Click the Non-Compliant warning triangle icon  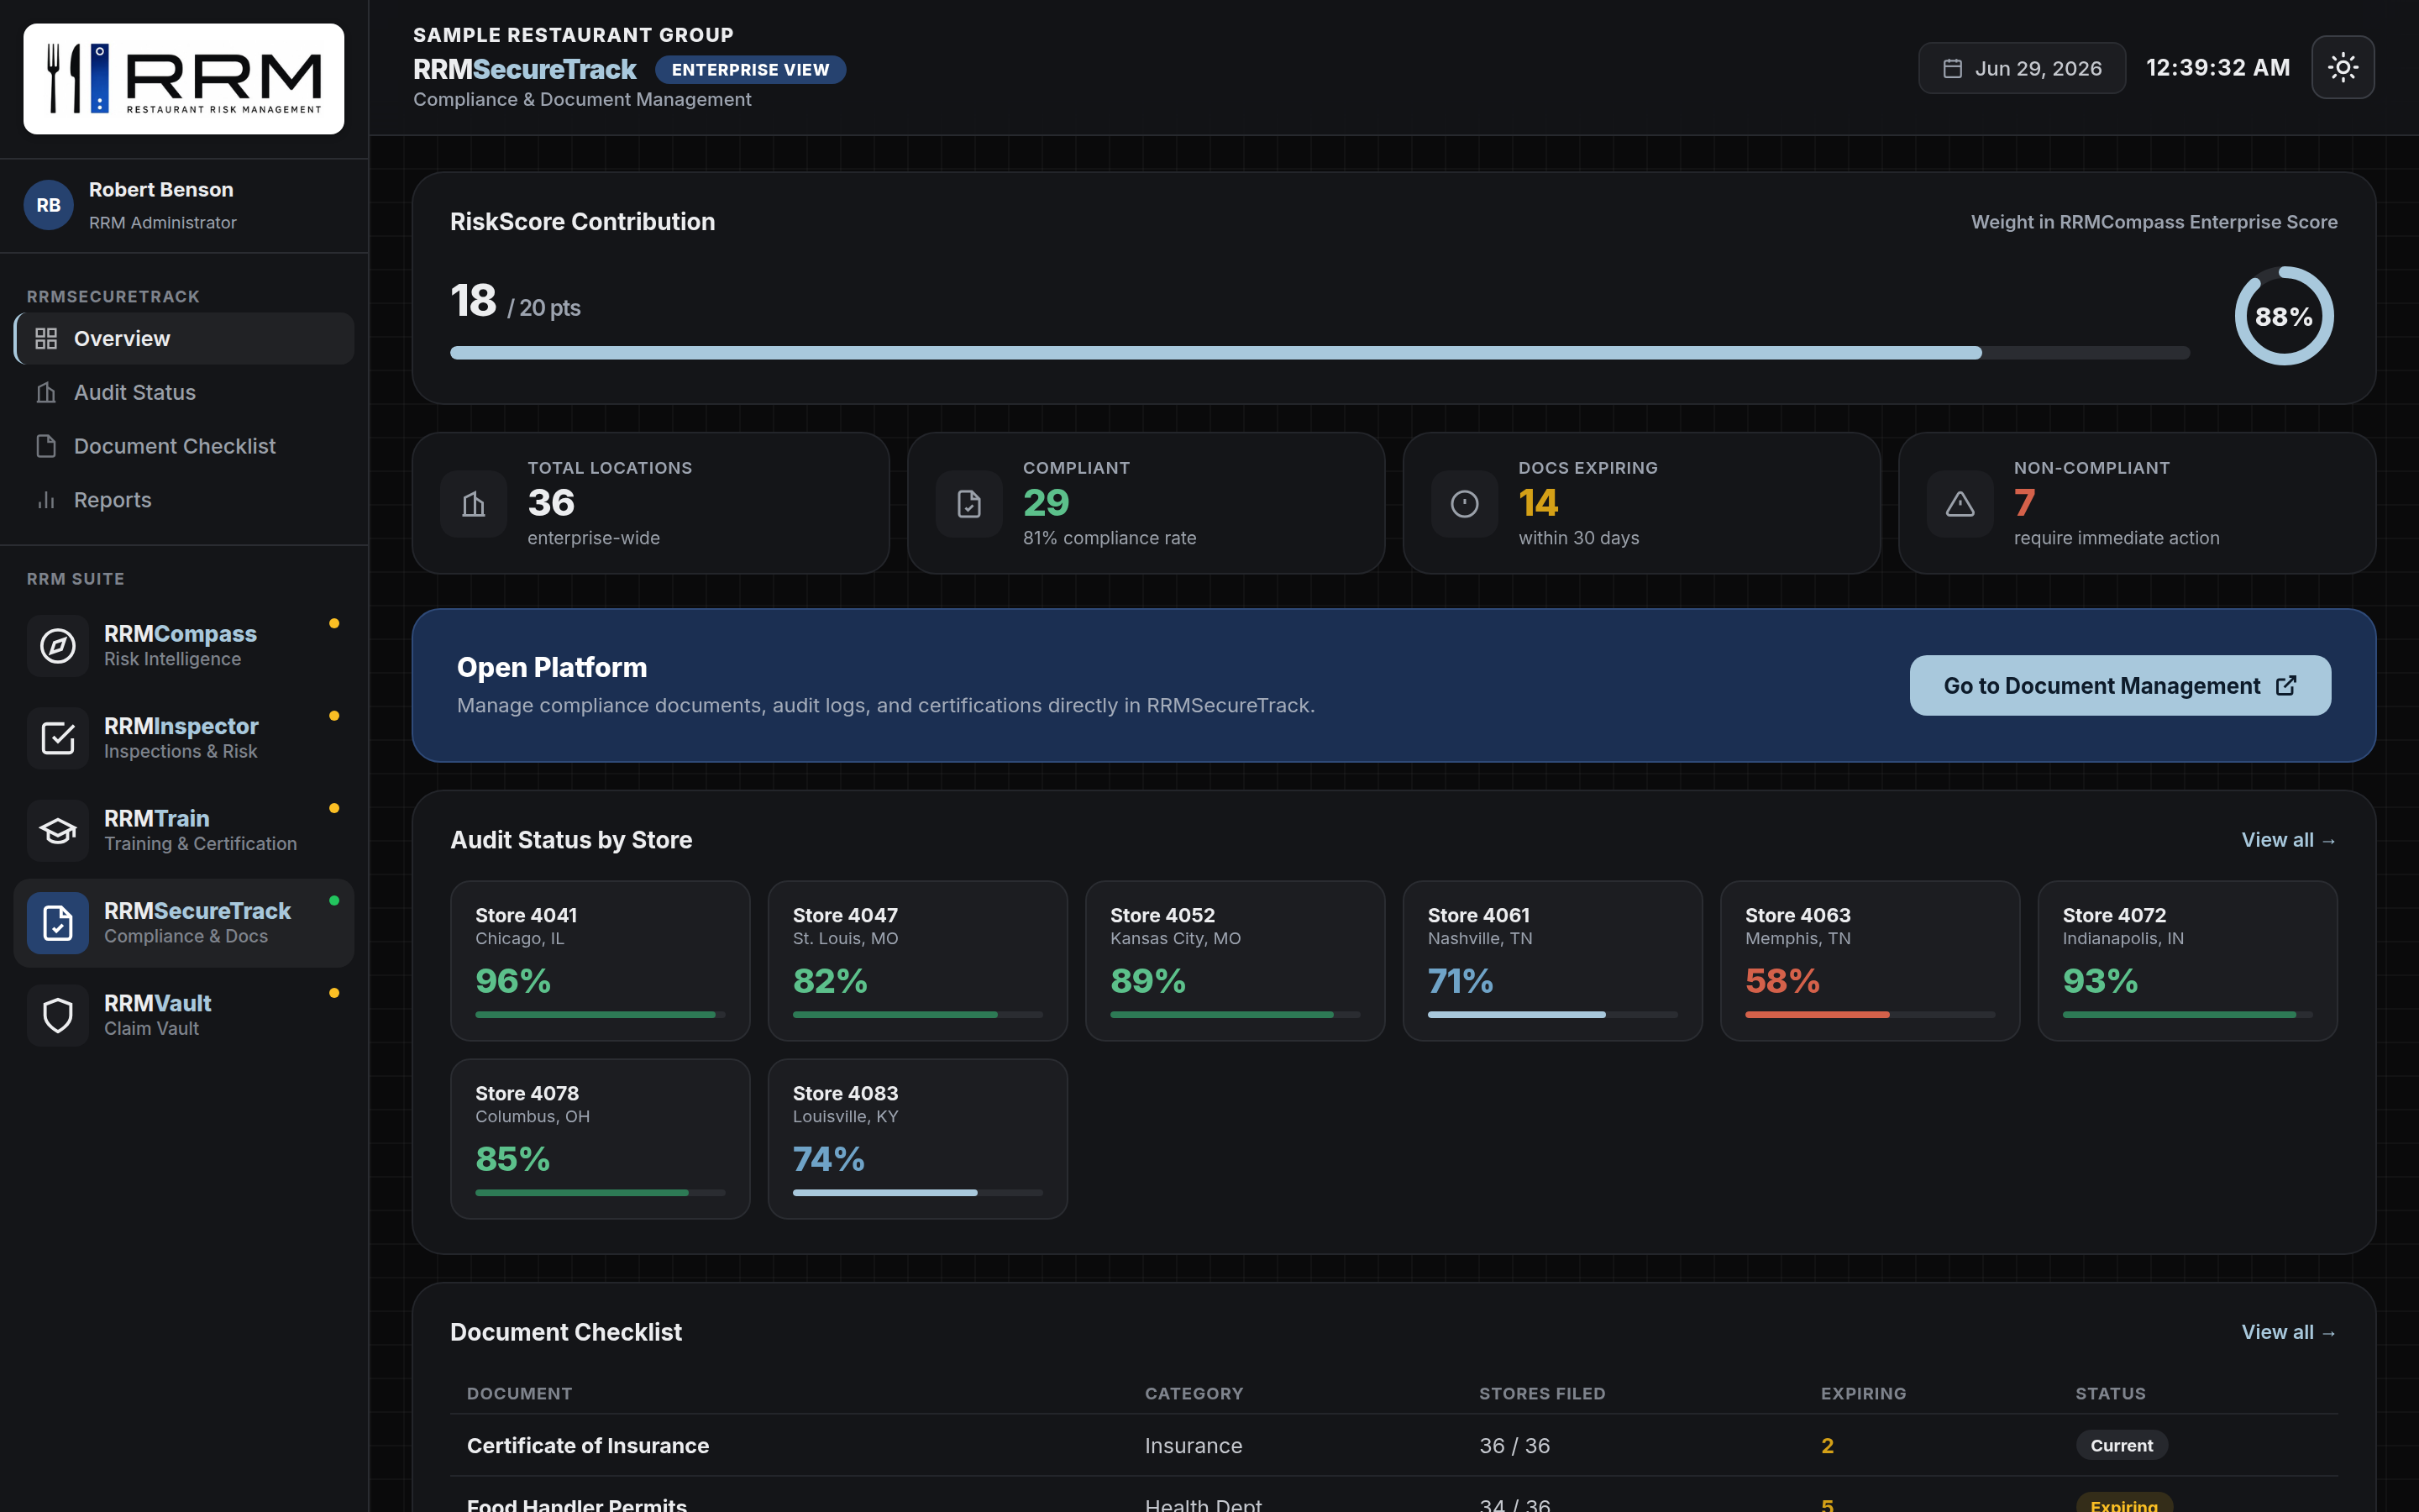1960,504
